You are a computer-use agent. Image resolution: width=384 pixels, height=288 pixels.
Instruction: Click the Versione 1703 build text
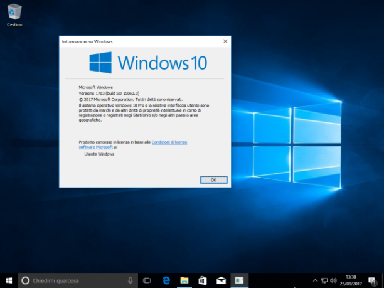[x=109, y=93]
